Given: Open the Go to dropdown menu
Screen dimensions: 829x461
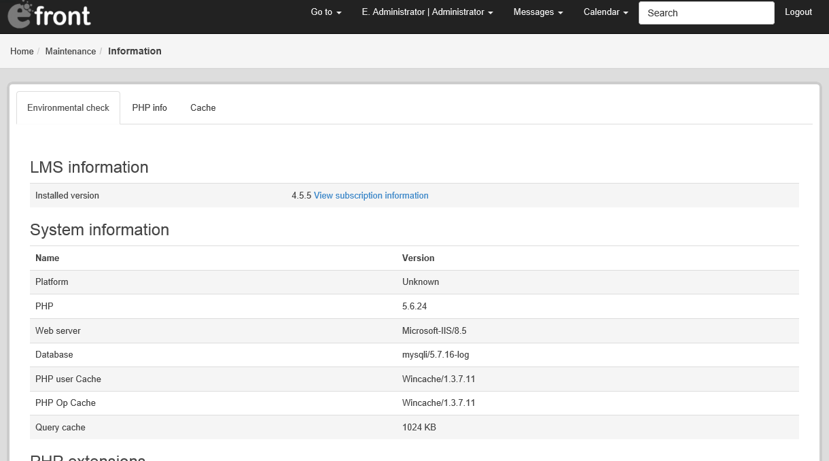Looking at the screenshot, I should [x=325, y=12].
